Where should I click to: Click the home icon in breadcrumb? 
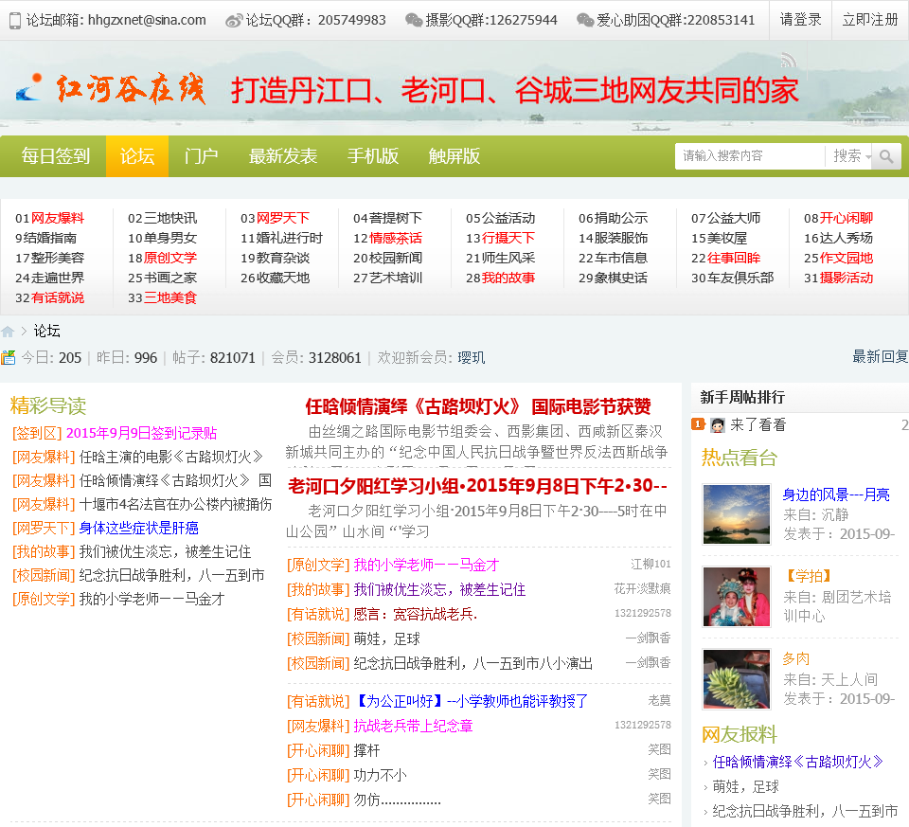pos(8,332)
